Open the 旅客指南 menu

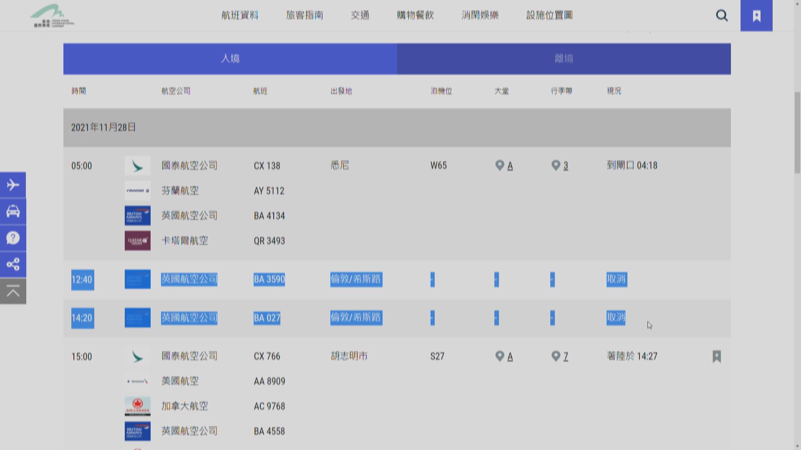click(x=305, y=15)
